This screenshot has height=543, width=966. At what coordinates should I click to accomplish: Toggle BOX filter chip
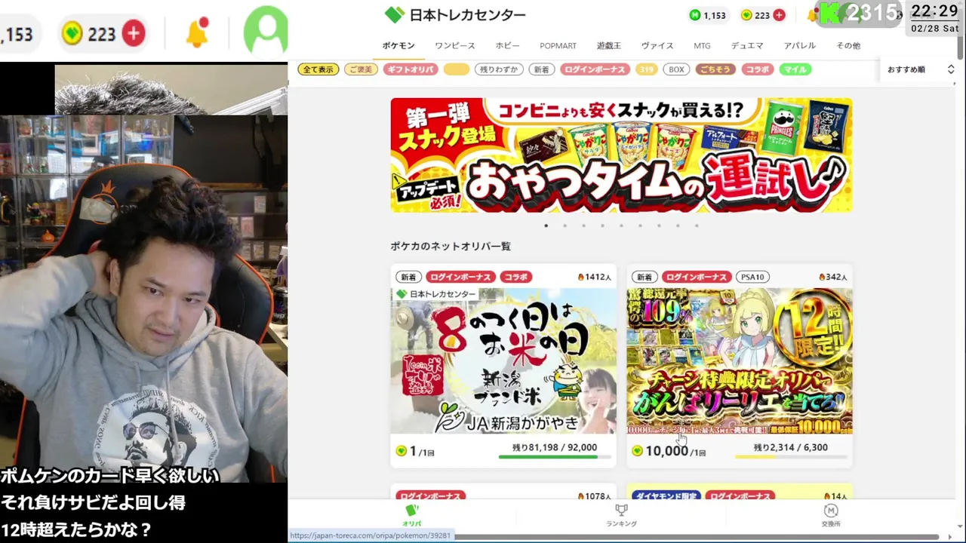tap(676, 69)
